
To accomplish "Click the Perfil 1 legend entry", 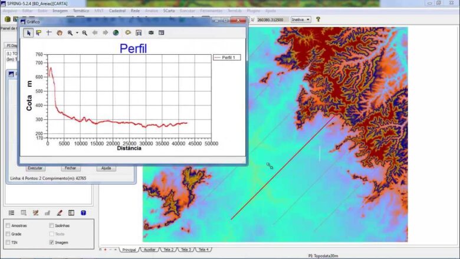I will tap(226, 57).
